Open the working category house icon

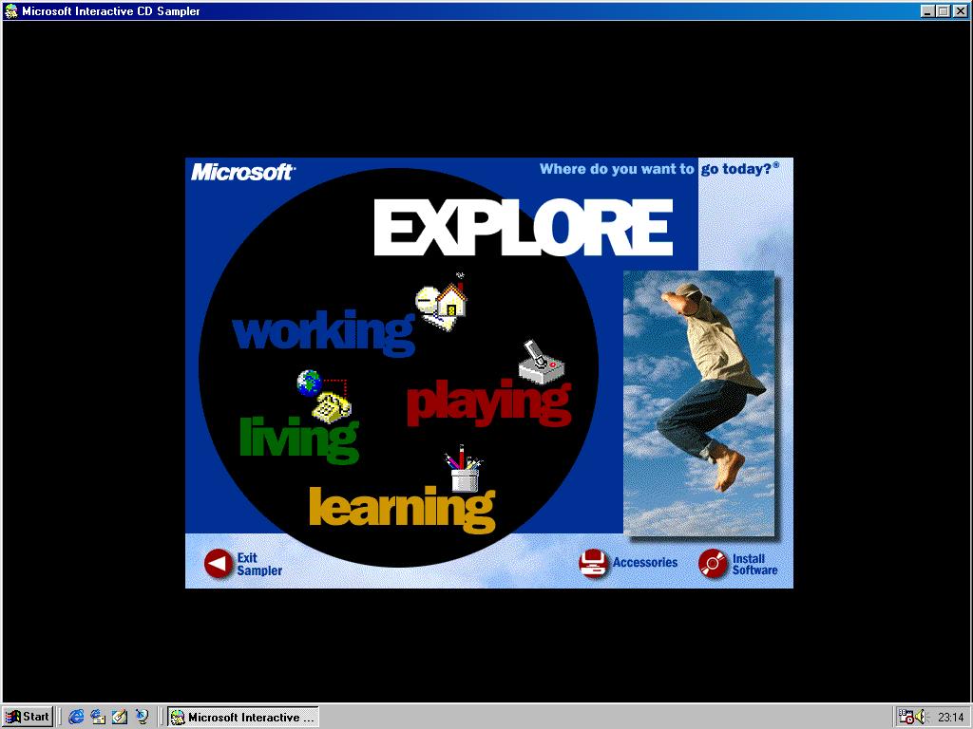(x=441, y=302)
